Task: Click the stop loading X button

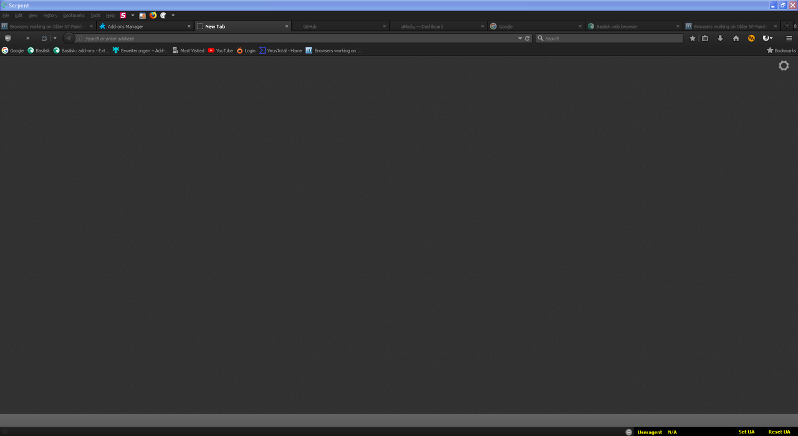Action: 27,38
